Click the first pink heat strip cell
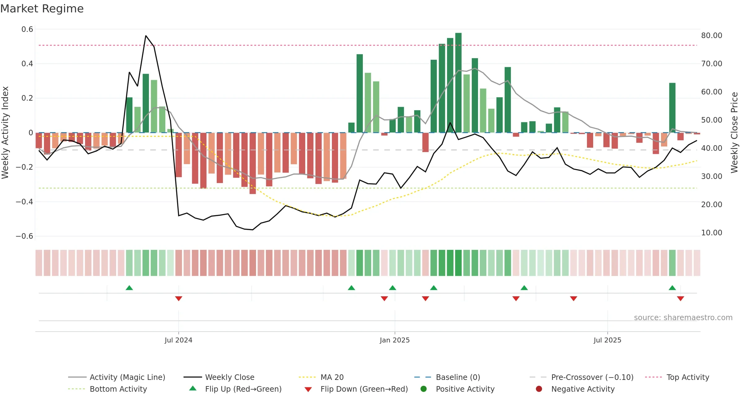The height and width of the screenshot is (418, 743). pyautogui.click(x=39, y=263)
